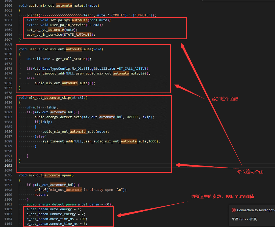Click the printf call on line 1062
Viewport: 275px width, 227px height.
(x=91, y=15)
